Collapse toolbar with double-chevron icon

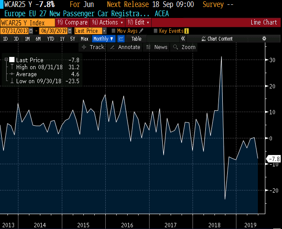[183, 39]
